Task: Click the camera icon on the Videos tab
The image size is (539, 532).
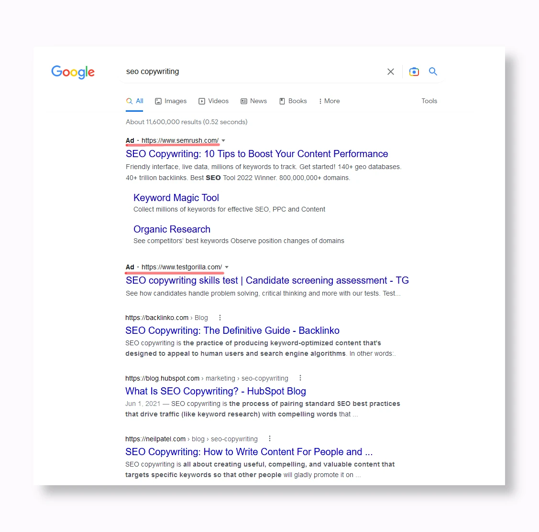Action: [201, 101]
